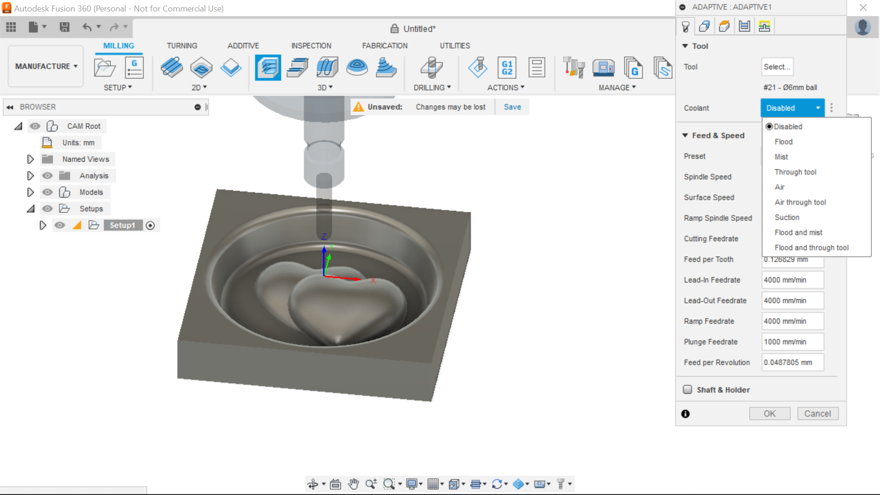Expand Setup1 in the browser tree
Image resolution: width=880 pixels, height=495 pixels.
point(43,225)
